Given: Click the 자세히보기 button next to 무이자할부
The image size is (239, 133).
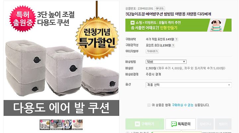Looking at the screenshot, I should point(152,51).
